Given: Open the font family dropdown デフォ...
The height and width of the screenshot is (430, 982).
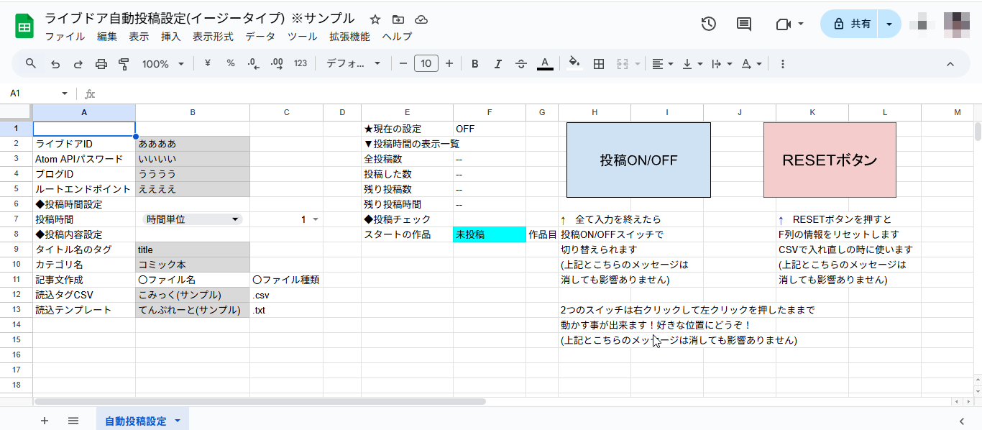Looking at the screenshot, I should 354,63.
